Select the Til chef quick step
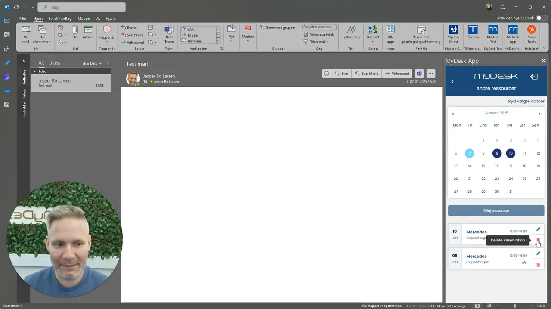551x309 pixels. point(198,35)
